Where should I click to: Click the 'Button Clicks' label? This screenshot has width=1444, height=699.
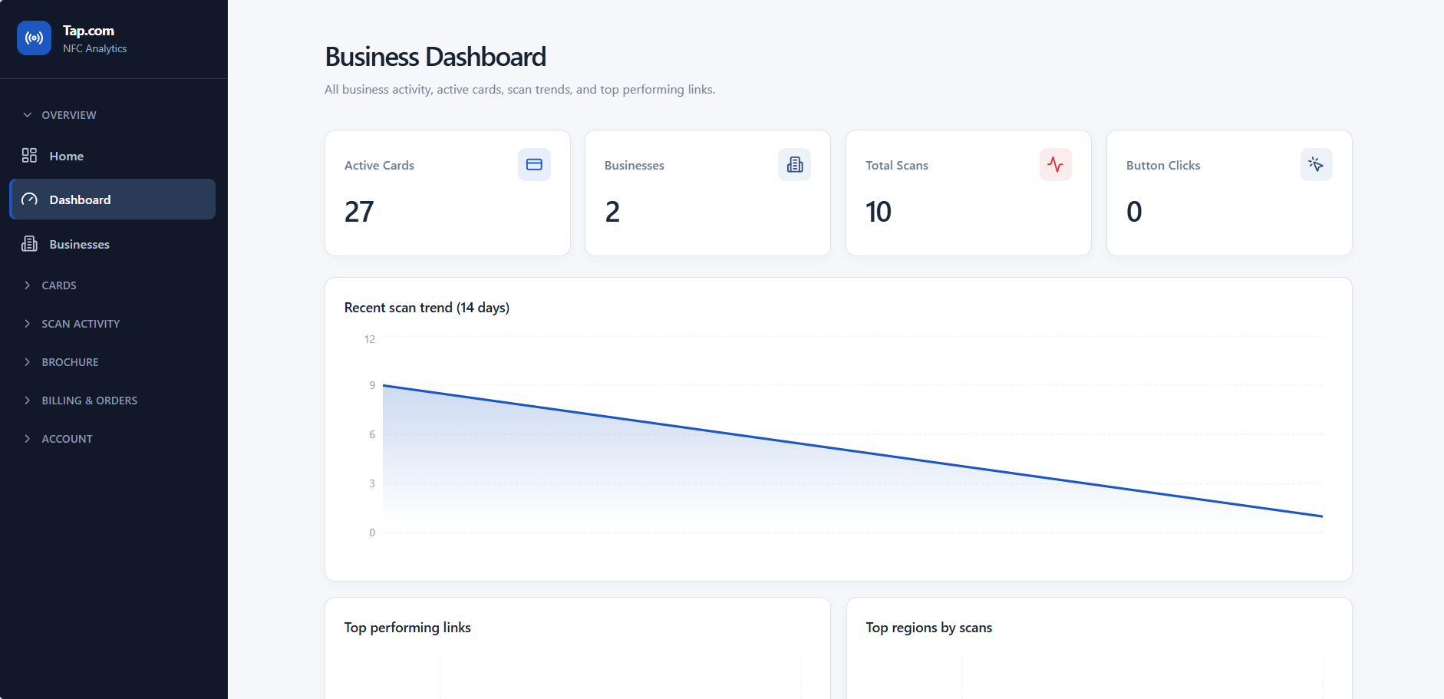click(1163, 166)
